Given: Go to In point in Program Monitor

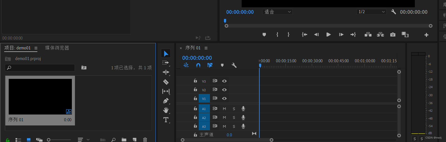Looking at the screenshot, I should [x=305, y=35].
